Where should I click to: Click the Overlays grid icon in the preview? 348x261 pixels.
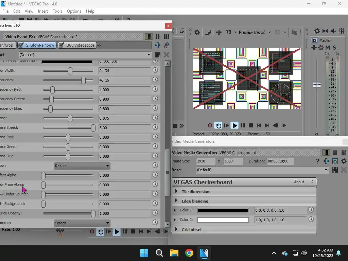[x=278, y=32]
